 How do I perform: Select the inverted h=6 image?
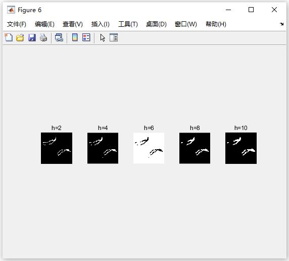[x=149, y=148]
